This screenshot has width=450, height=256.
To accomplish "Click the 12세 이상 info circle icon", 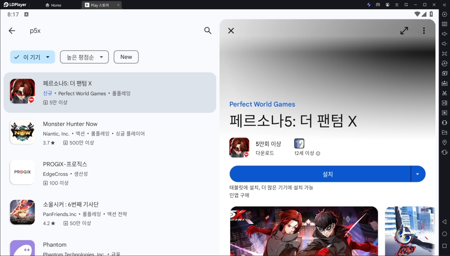I will click(318, 153).
